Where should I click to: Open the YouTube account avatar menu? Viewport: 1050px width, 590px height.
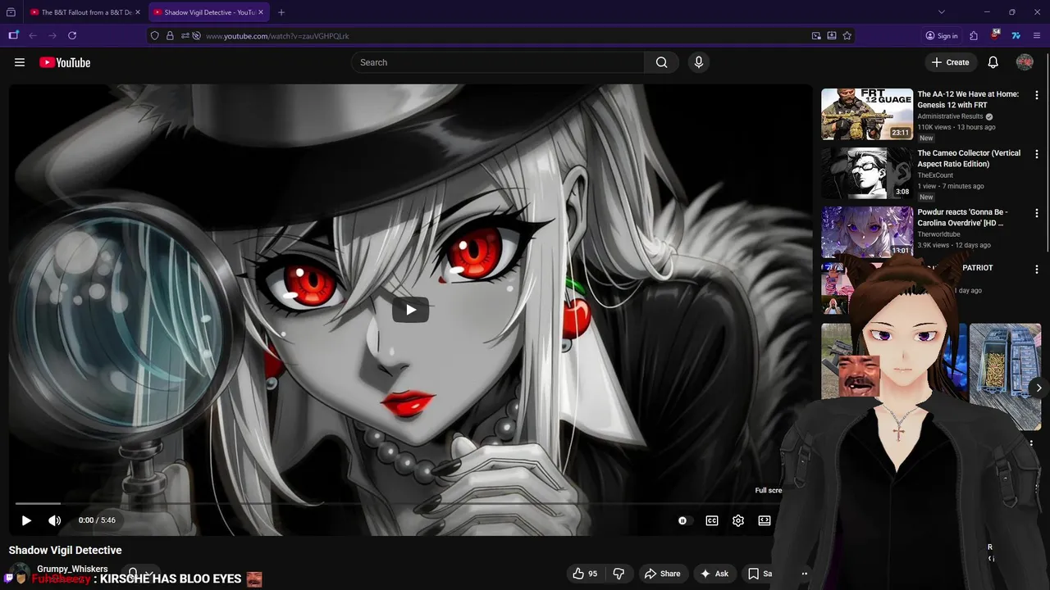pos(1025,62)
